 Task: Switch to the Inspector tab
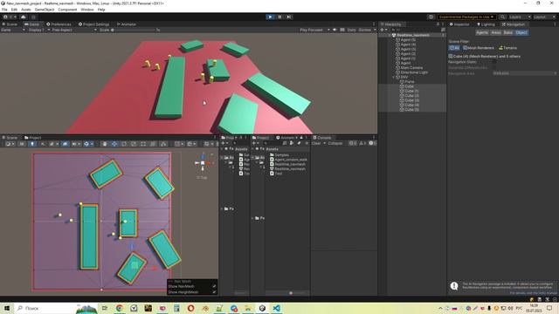pyautogui.click(x=459, y=24)
